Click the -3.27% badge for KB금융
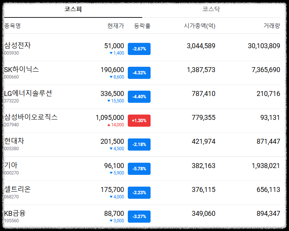This screenshot has width=289, height=231. pos(139,217)
